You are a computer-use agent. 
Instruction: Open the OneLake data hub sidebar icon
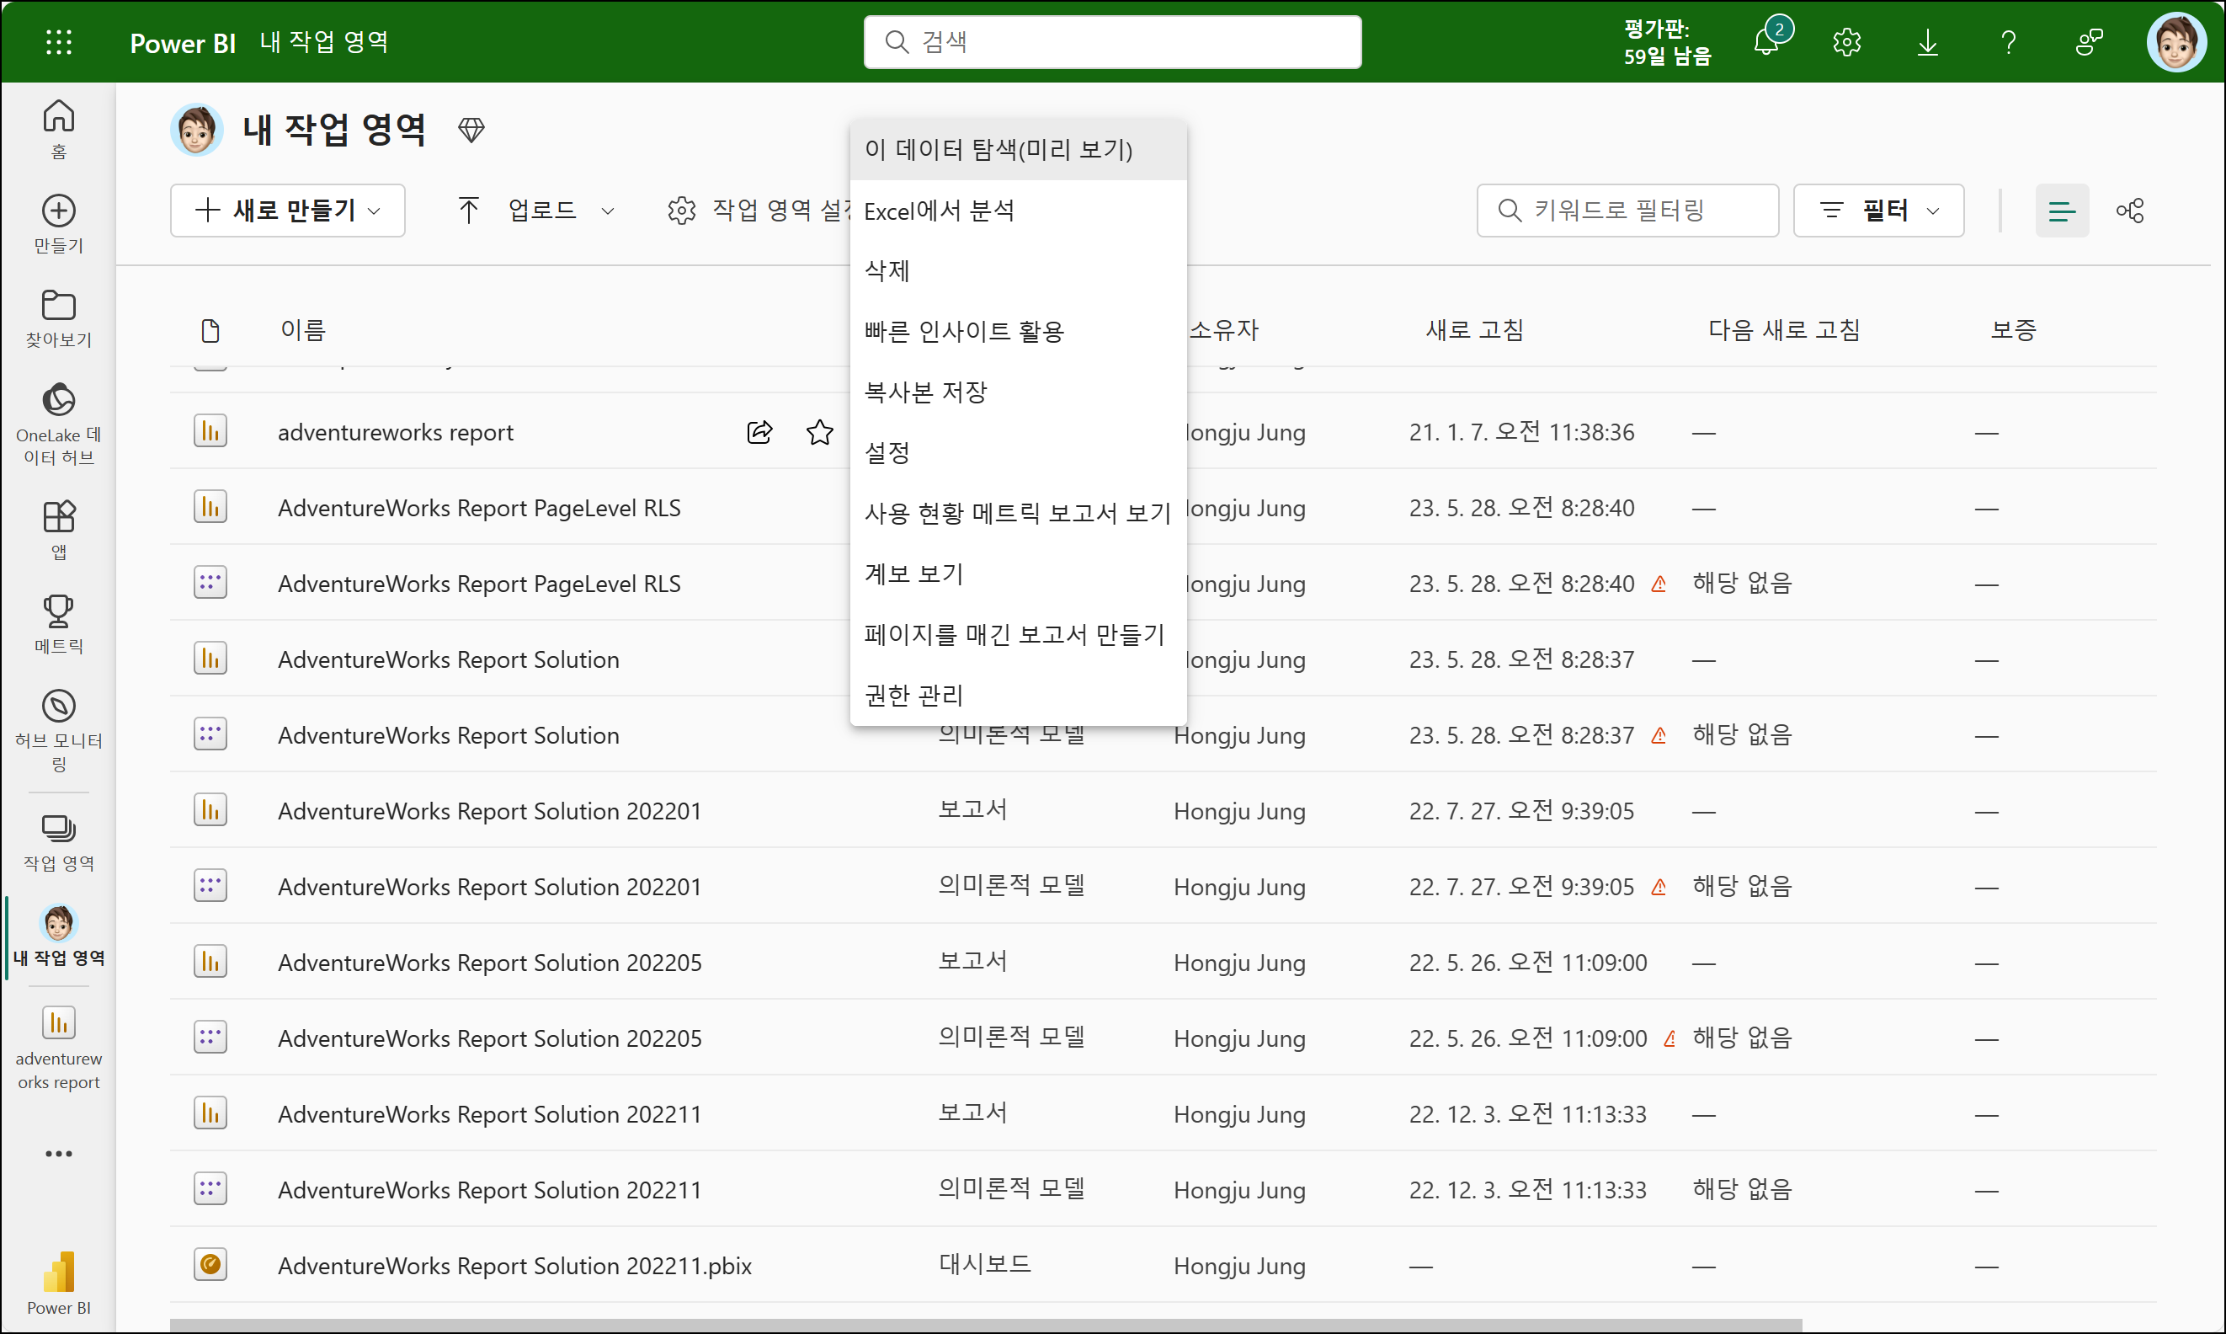point(58,401)
